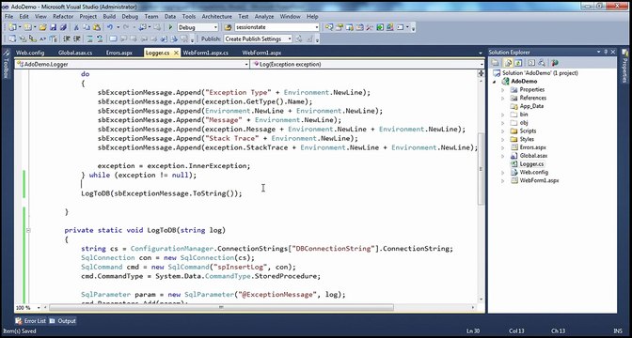Click the Paste toolbar icon
Screen dimensions: 632x338
pyautogui.click(x=97, y=27)
